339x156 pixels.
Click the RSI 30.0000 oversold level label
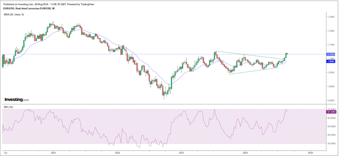(x=331, y=143)
